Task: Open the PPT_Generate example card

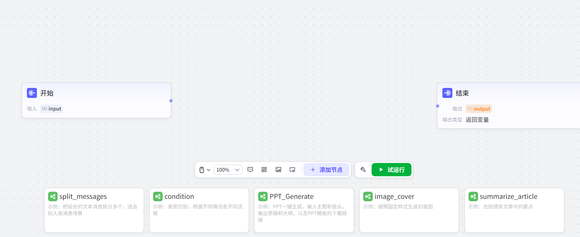Action: (x=304, y=210)
